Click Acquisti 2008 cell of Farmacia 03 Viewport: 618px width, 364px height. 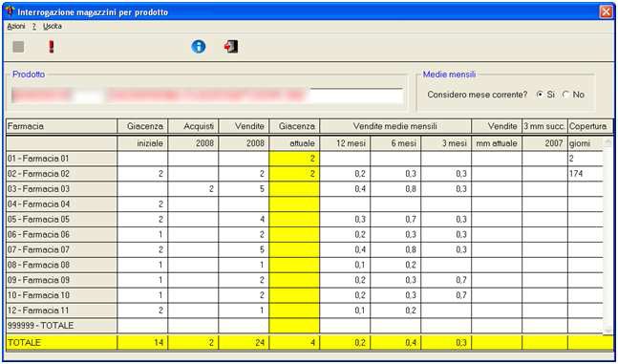pyautogui.click(x=193, y=189)
